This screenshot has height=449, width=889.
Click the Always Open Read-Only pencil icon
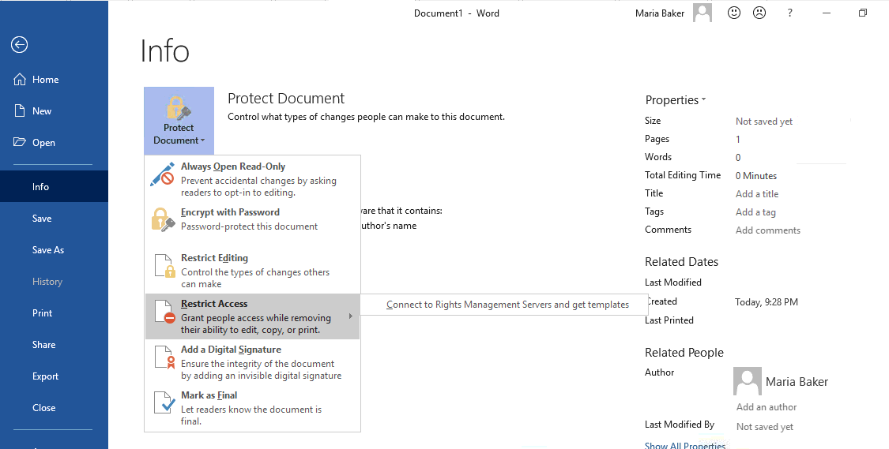coord(163,174)
